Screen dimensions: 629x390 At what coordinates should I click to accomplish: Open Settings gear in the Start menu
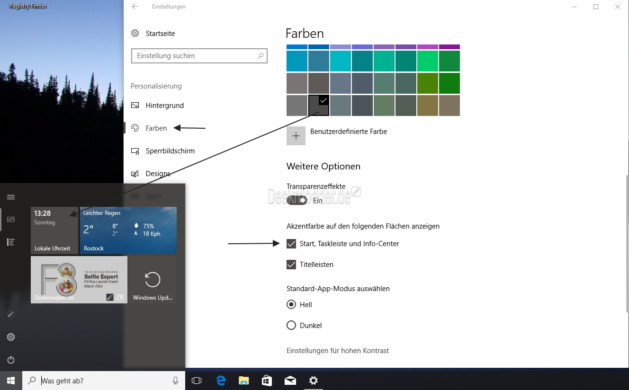11,337
